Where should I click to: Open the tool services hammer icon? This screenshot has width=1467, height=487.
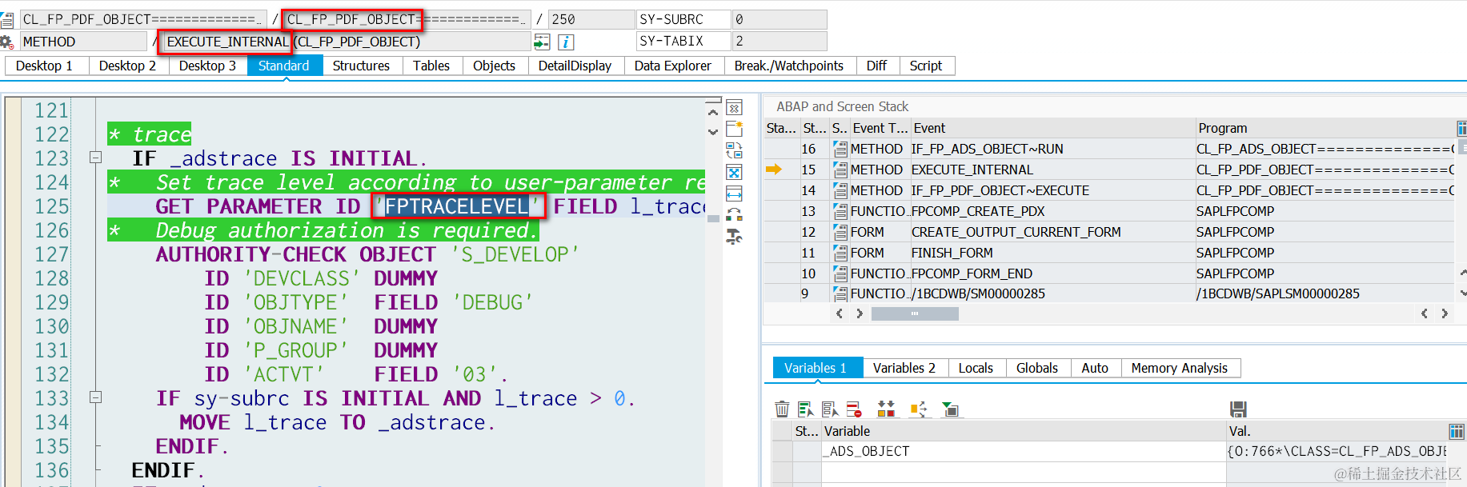pyautogui.click(x=734, y=236)
